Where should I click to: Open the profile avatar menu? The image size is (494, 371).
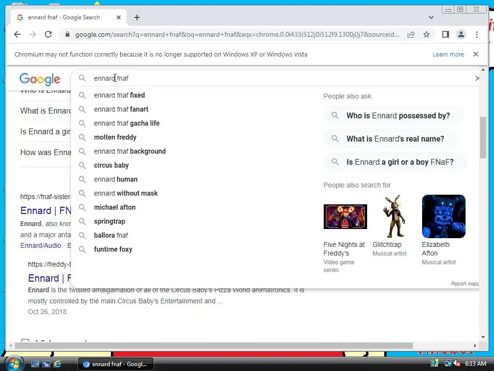[x=461, y=34]
